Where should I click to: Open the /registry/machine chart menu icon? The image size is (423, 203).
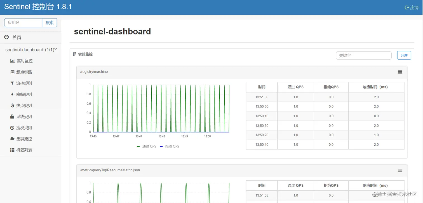(400, 72)
